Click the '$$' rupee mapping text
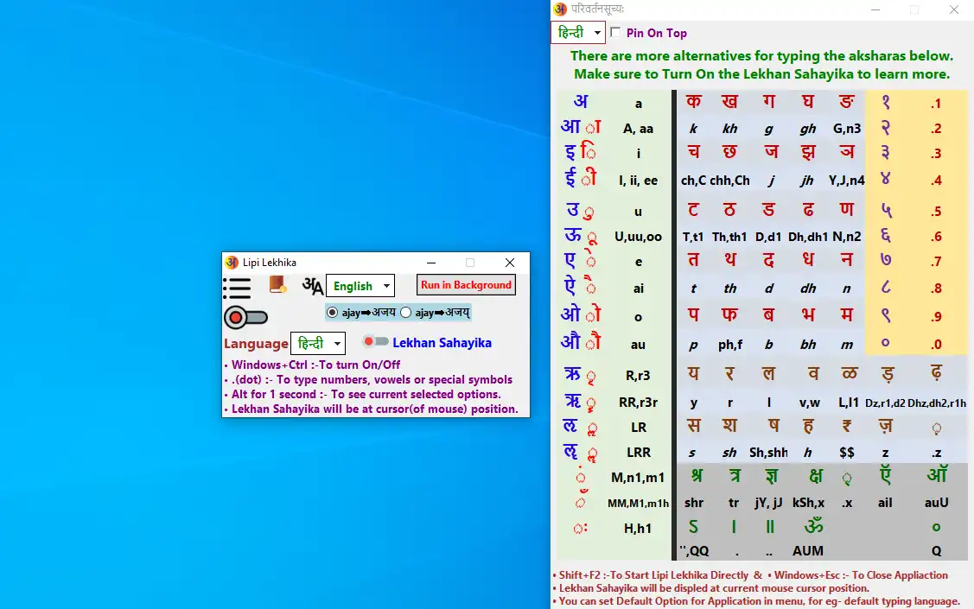The height and width of the screenshot is (609, 974). click(847, 453)
